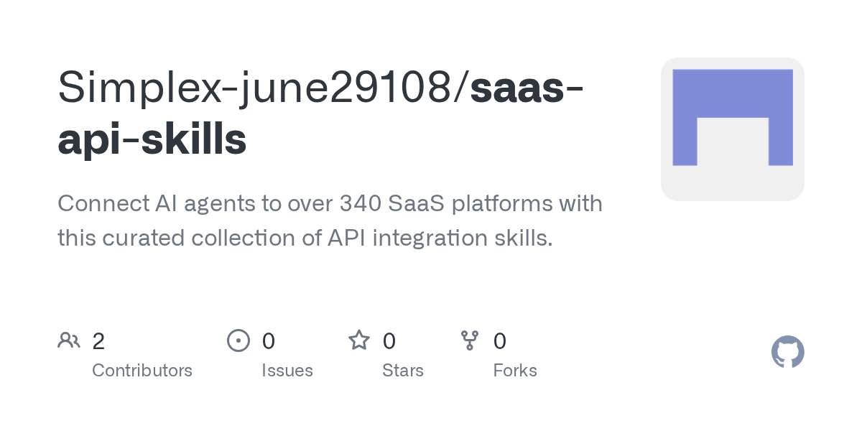Click the forks count number 0

pyautogui.click(x=500, y=340)
